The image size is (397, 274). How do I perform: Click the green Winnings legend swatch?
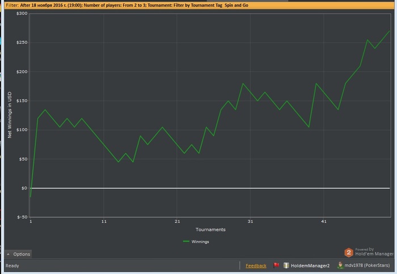click(x=186, y=241)
